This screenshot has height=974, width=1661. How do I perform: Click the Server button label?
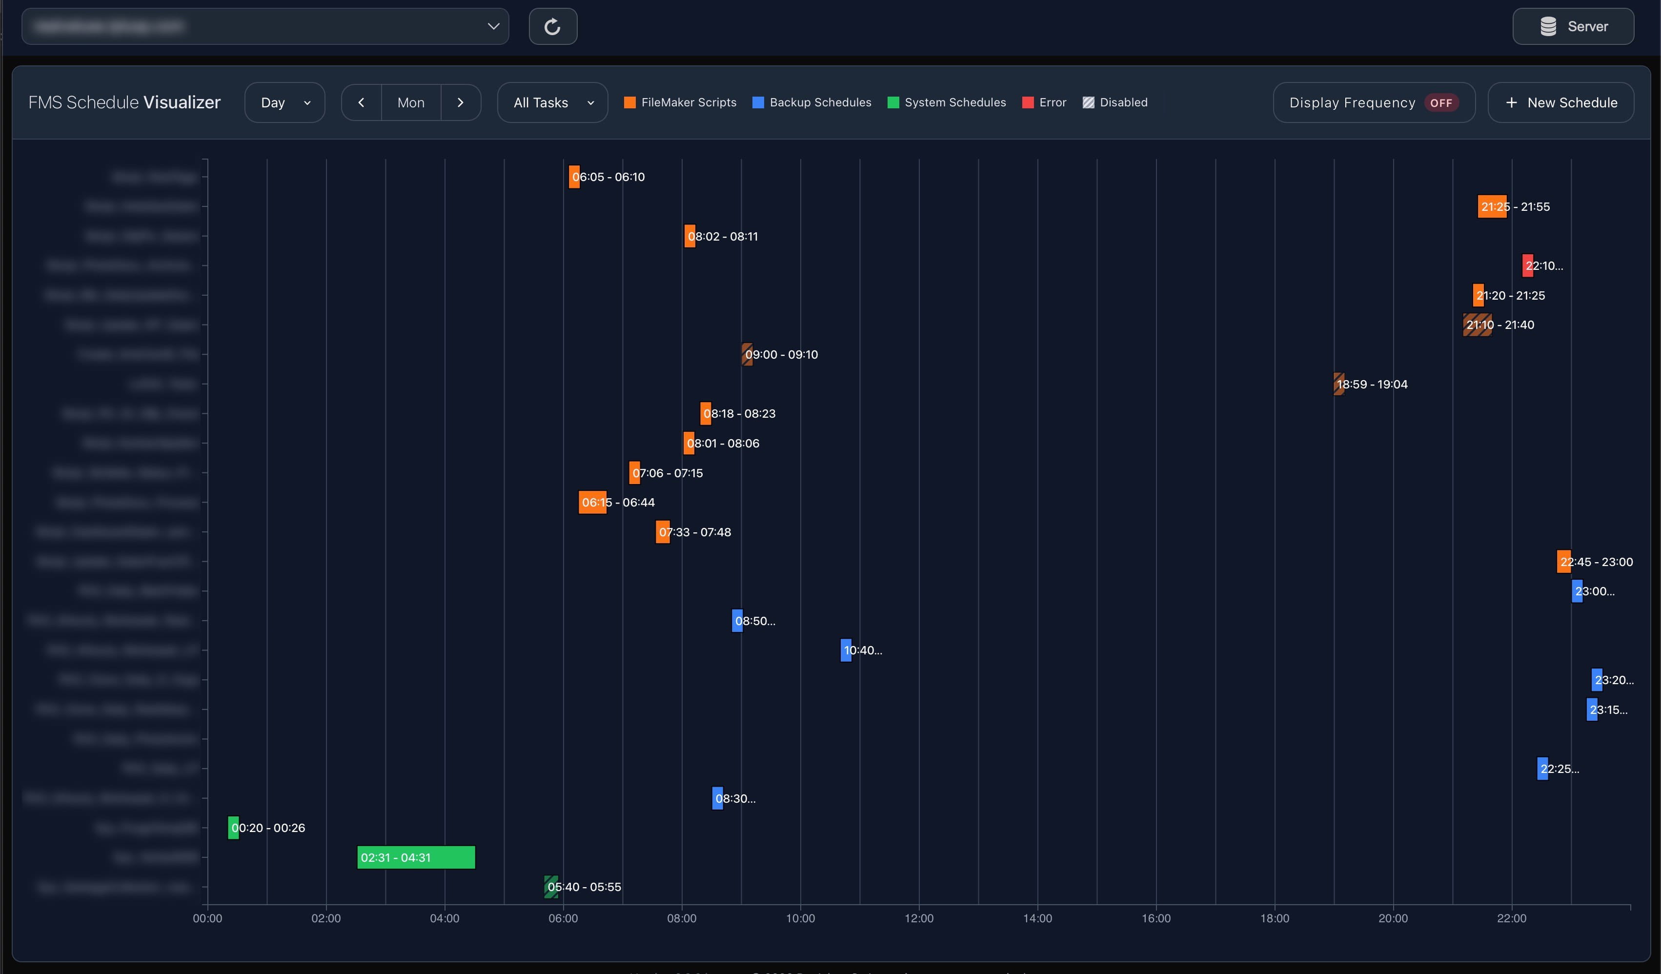[1588, 26]
